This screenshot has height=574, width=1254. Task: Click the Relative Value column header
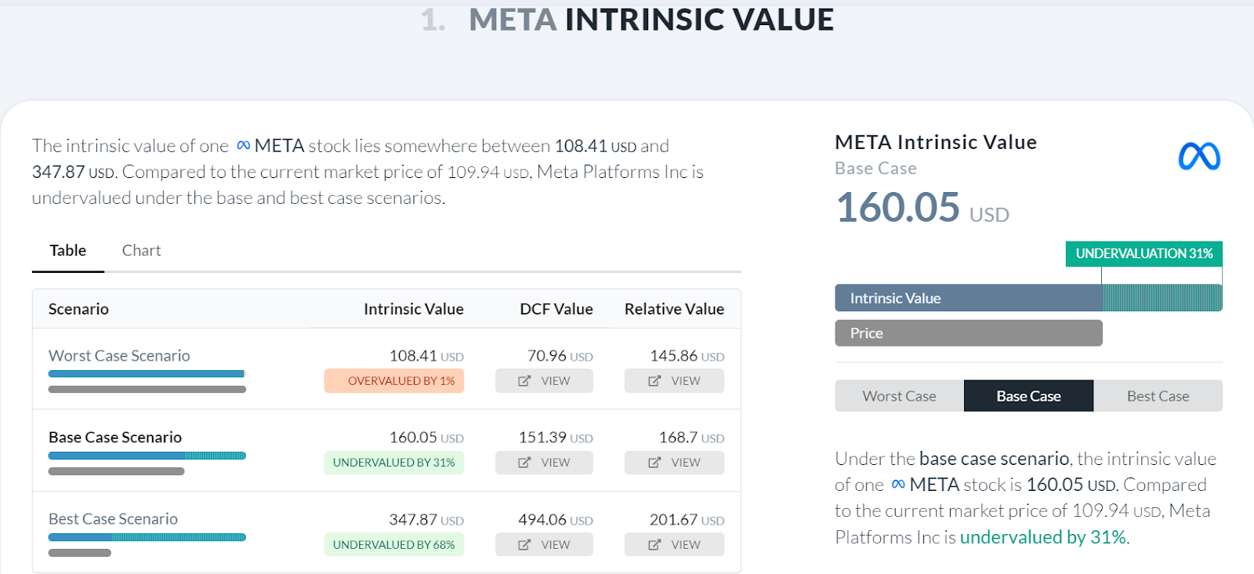coord(674,309)
